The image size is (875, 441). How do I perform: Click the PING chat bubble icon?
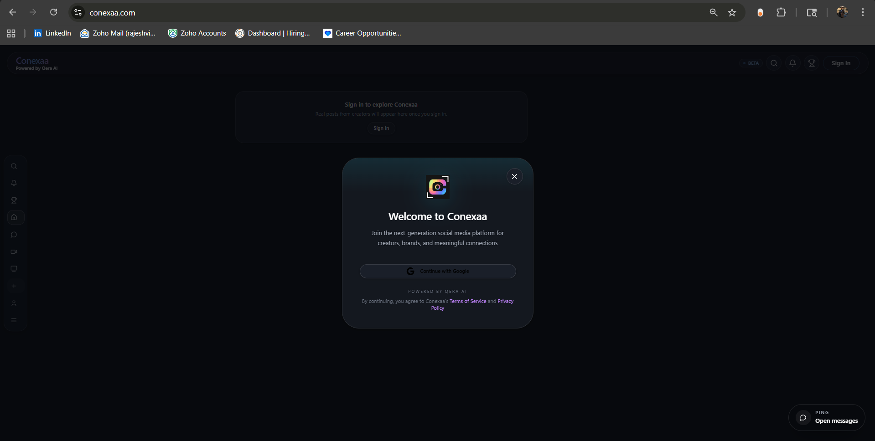coord(803,417)
